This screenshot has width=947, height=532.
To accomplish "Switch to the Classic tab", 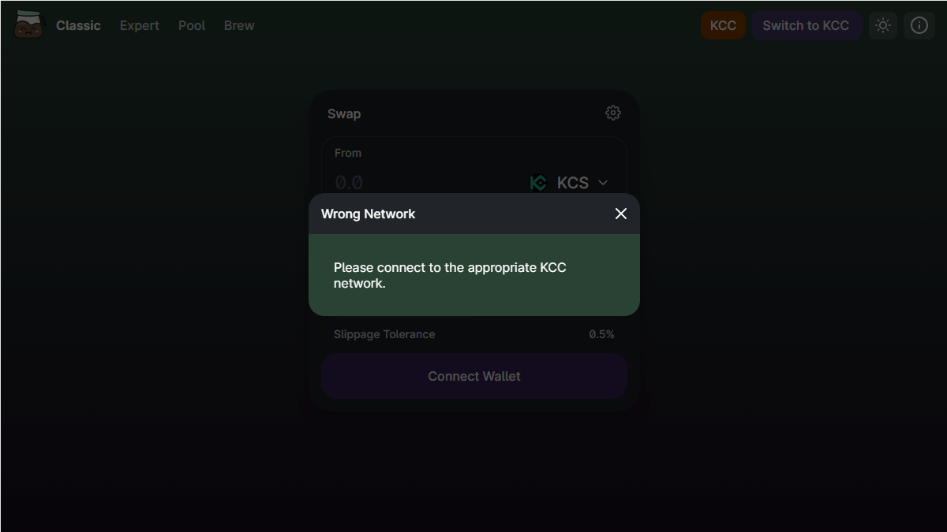I will point(78,25).
